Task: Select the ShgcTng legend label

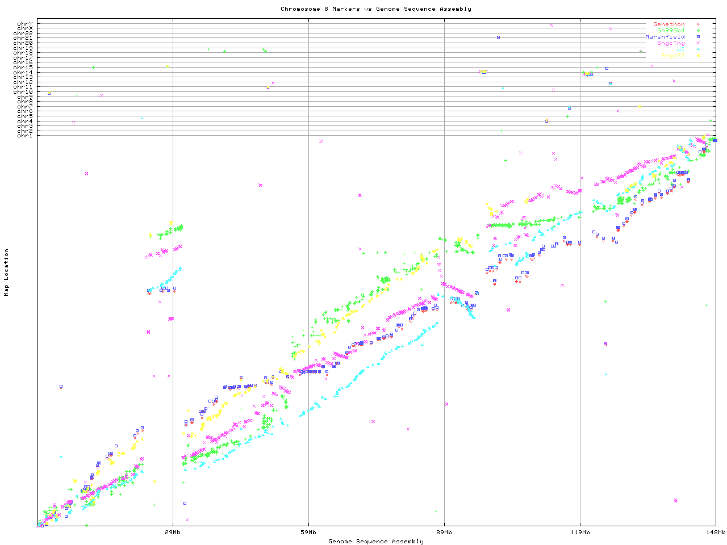Action: pyautogui.click(x=671, y=43)
